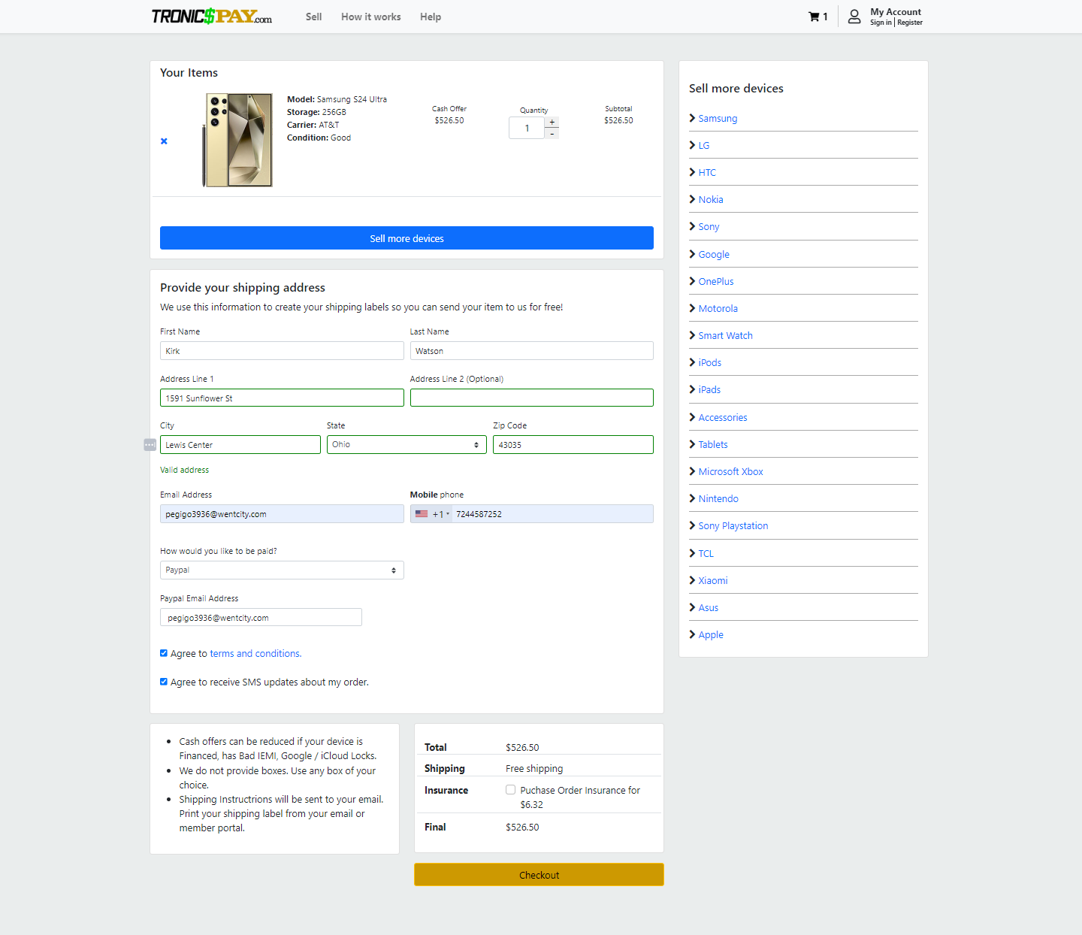Open the terms and conditions link
Viewport: 1082px width, 935px height.
[x=255, y=654]
